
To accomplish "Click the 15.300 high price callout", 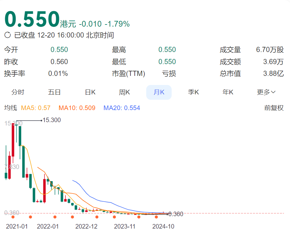I will click(x=52, y=120).
